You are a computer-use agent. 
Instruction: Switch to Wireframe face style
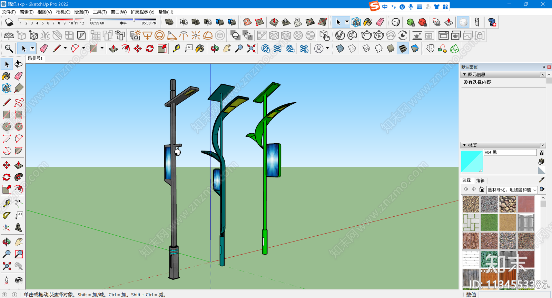click(x=366, y=49)
